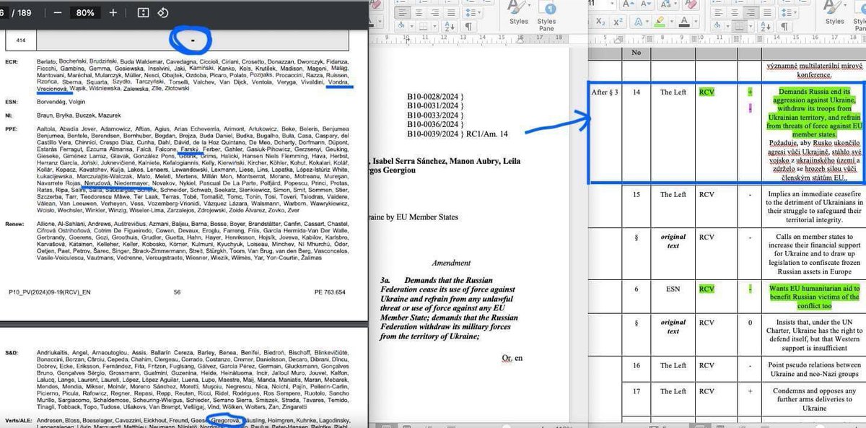This screenshot has height=428, width=866.
Task: Toggle subscript in the right Word window
Action: click(600, 22)
